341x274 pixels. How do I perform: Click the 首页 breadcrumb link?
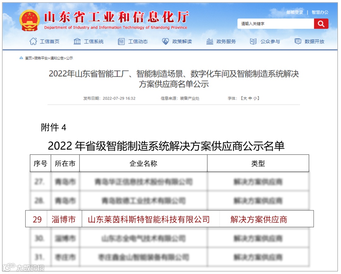coord(28,58)
